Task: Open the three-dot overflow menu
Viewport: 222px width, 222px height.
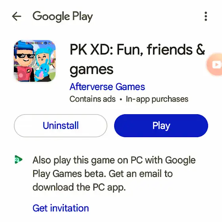Action: pyautogui.click(x=206, y=16)
